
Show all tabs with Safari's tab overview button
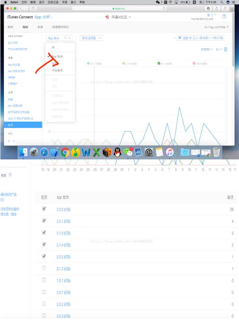click(x=225, y=8)
